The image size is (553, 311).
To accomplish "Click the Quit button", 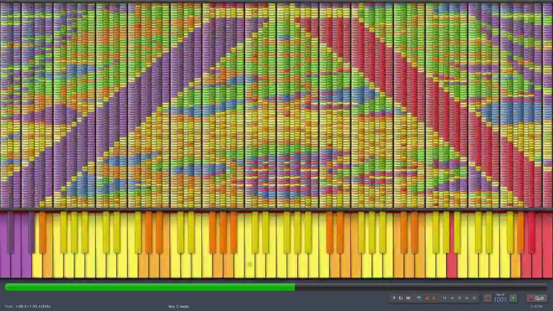I will (537, 298).
